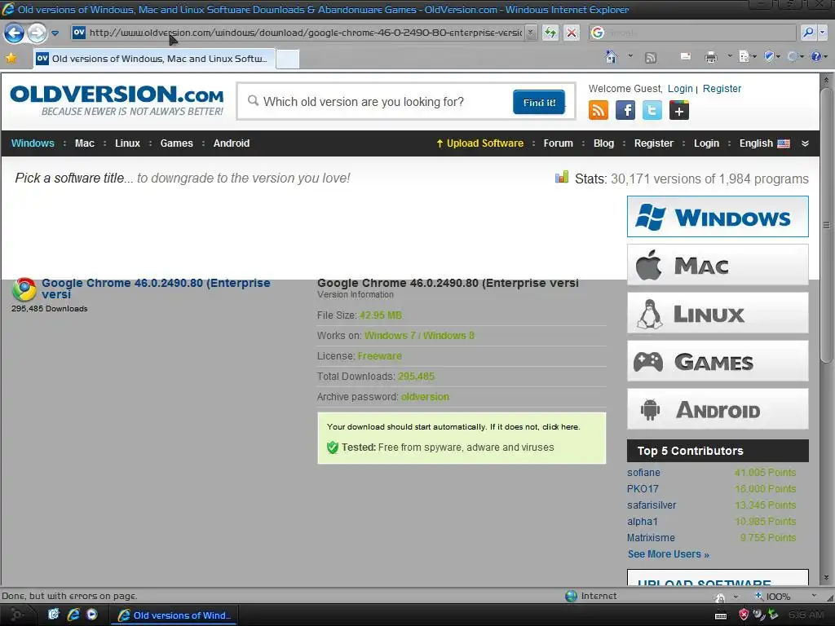Click the OLDVERSION.com logo
Image resolution: width=835 pixels, height=626 pixels.
[x=117, y=100]
